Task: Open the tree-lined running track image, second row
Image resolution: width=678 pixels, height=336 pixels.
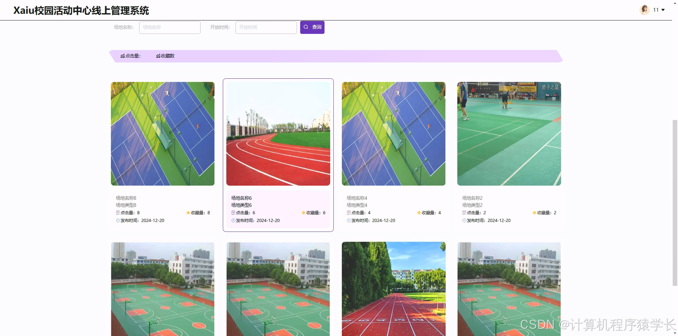Action: coord(394,289)
